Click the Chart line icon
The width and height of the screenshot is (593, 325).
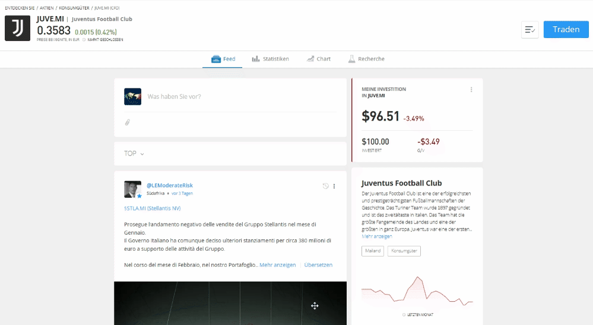coord(310,59)
